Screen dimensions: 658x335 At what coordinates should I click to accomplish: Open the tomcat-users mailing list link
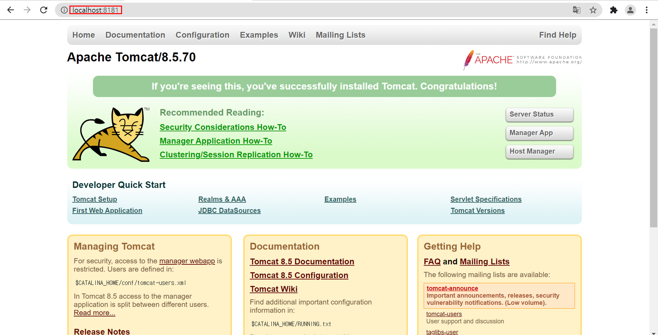(x=444, y=314)
